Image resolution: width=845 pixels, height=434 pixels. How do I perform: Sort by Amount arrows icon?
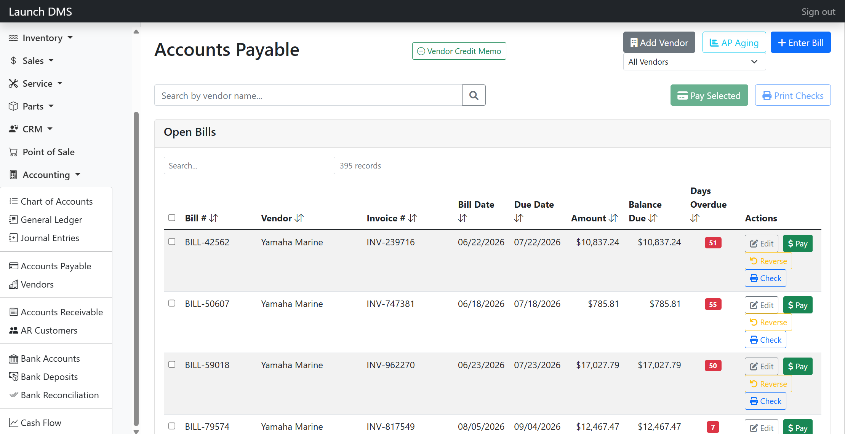[x=613, y=218]
